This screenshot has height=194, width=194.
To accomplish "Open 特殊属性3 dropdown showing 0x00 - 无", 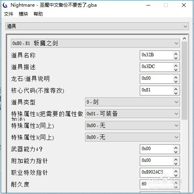I will click(132, 137).
